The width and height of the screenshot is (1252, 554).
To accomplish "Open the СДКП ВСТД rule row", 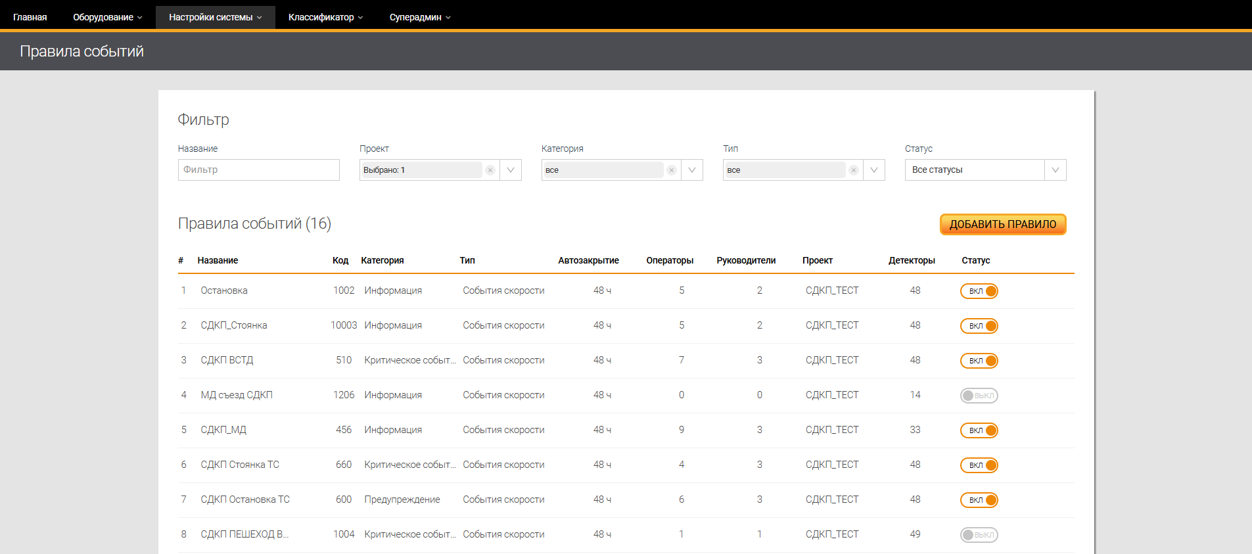I will (x=227, y=360).
